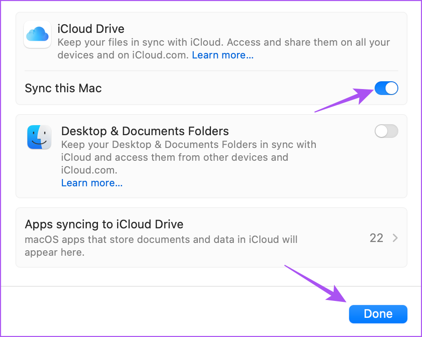
Task: Open the Learn more link for iCloud Drive
Action: [x=222, y=55]
